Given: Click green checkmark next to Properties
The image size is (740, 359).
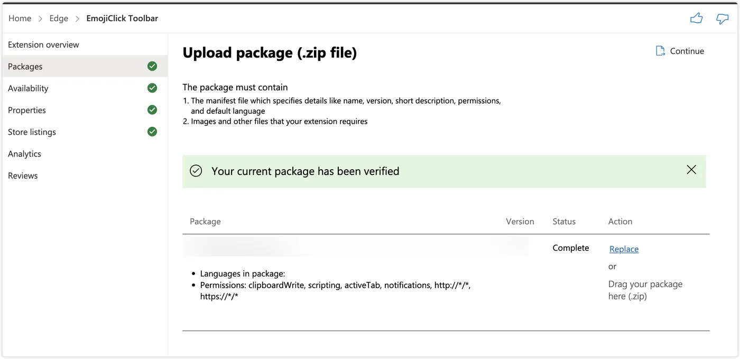Looking at the screenshot, I should coord(152,109).
